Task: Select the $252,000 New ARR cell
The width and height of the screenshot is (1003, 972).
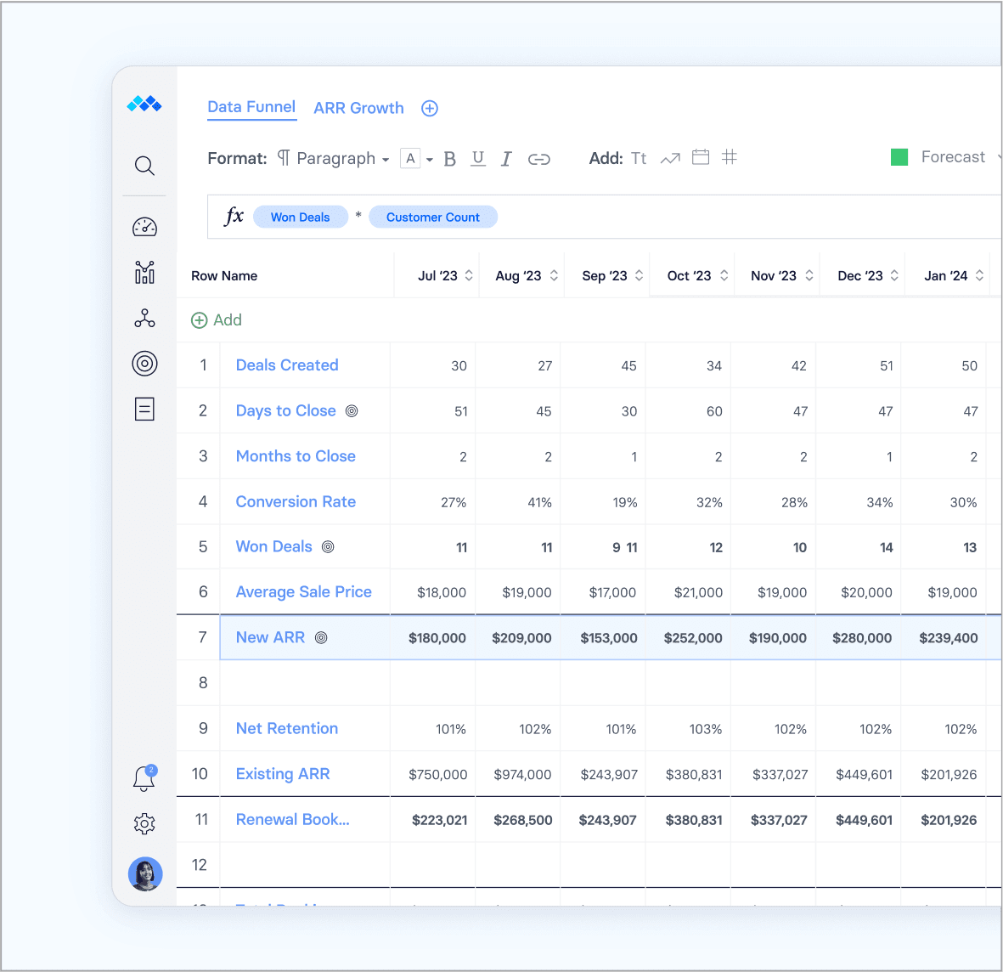Action: click(x=688, y=637)
